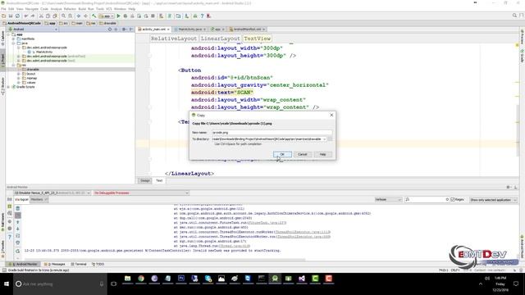Open the To directory dropdown arrow
The image size is (525, 295).
tap(324, 138)
